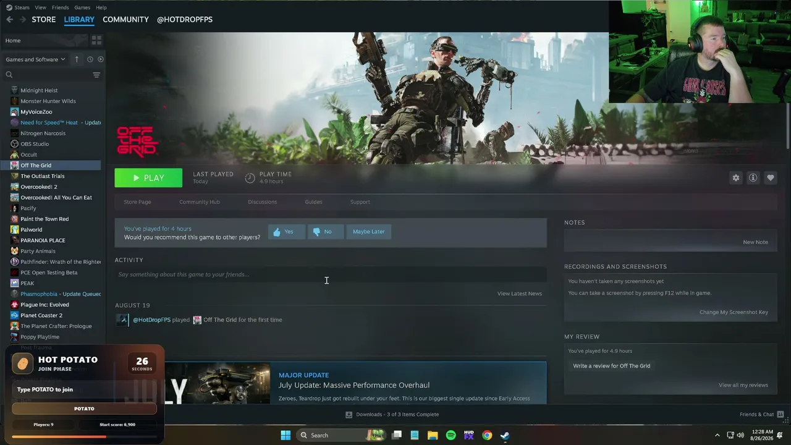
Task: Select PEAK in library list
Action: coord(27,283)
